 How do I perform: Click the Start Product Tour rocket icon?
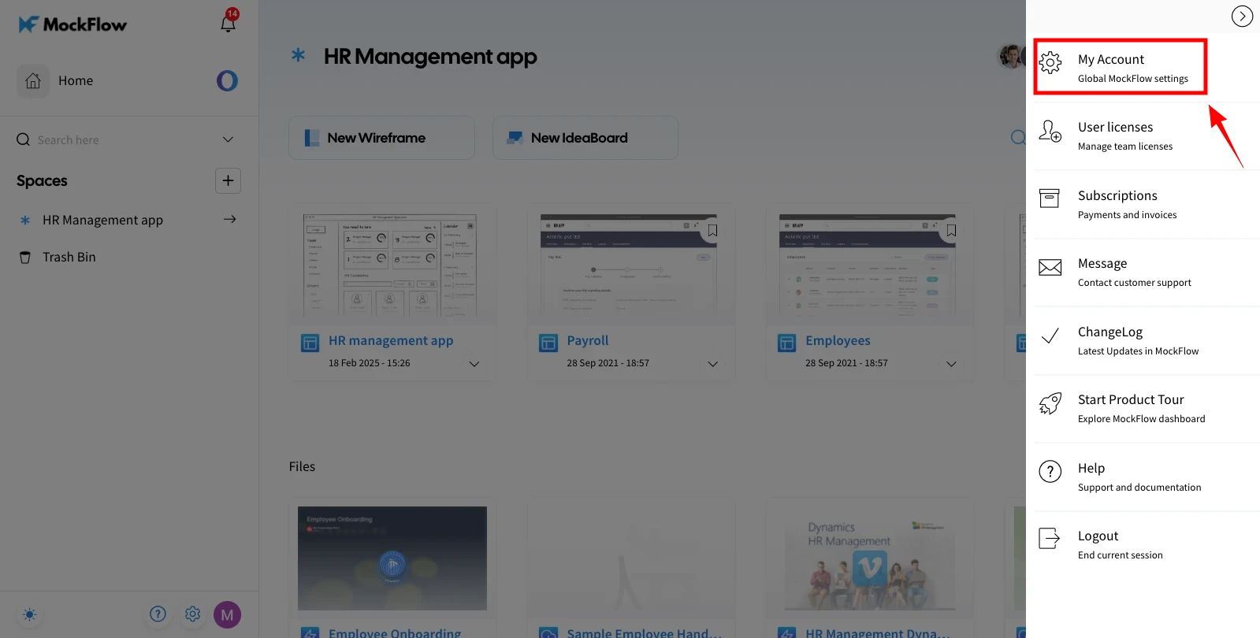1050,404
